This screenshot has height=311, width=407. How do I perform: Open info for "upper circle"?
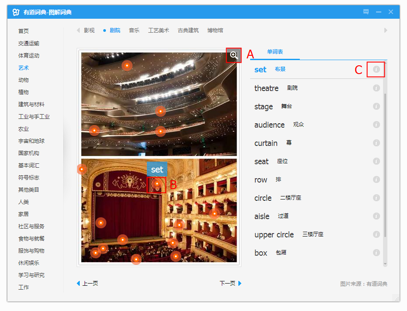[376, 234]
